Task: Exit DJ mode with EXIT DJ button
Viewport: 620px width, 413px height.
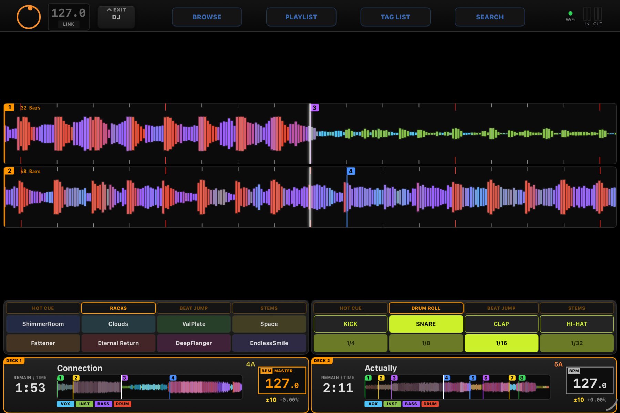Action: coord(116,17)
